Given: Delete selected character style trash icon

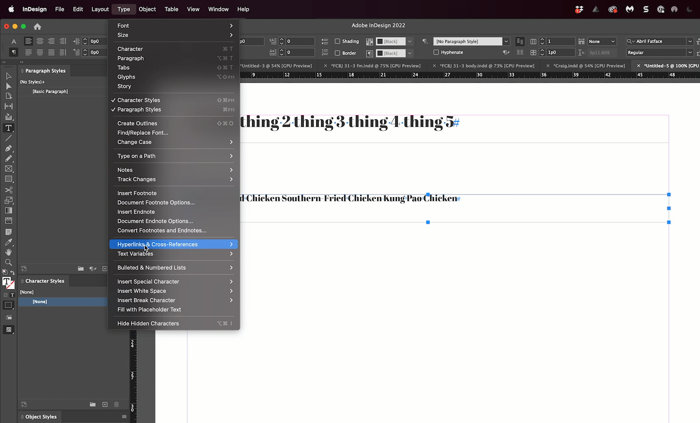Looking at the screenshot, I should click(x=117, y=404).
